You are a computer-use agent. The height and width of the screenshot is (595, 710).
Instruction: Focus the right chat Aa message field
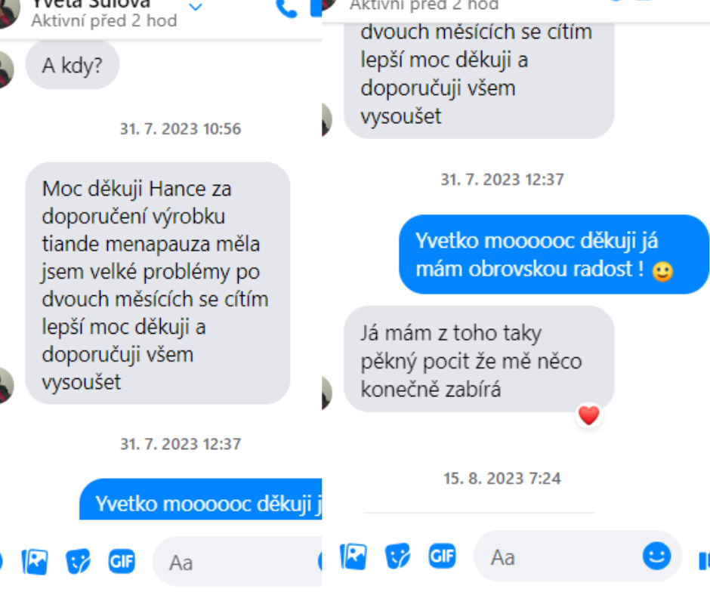tap(557, 556)
